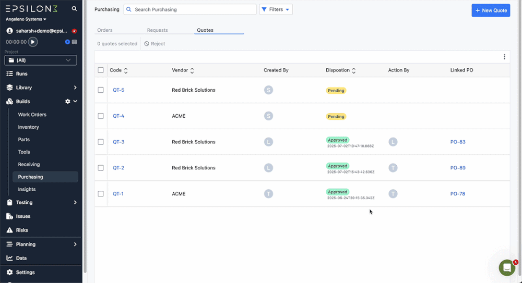Open the Angeleno Systems workspace dropdown
This screenshot has height=283, width=522.
pyautogui.click(x=26, y=19)
